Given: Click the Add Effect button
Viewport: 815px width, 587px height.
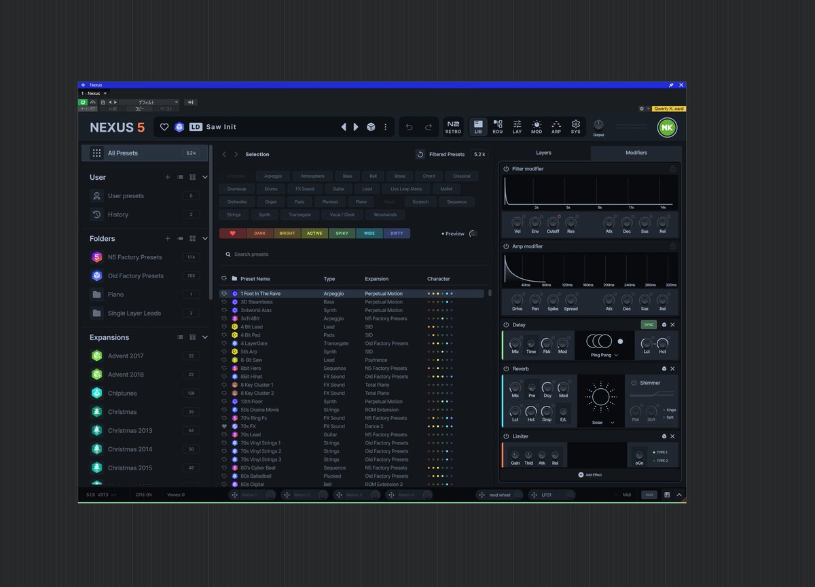Looking at the screenshot, I should (590, 475).
